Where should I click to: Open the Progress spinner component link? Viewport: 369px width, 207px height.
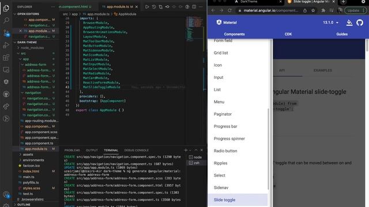(229, 139)
